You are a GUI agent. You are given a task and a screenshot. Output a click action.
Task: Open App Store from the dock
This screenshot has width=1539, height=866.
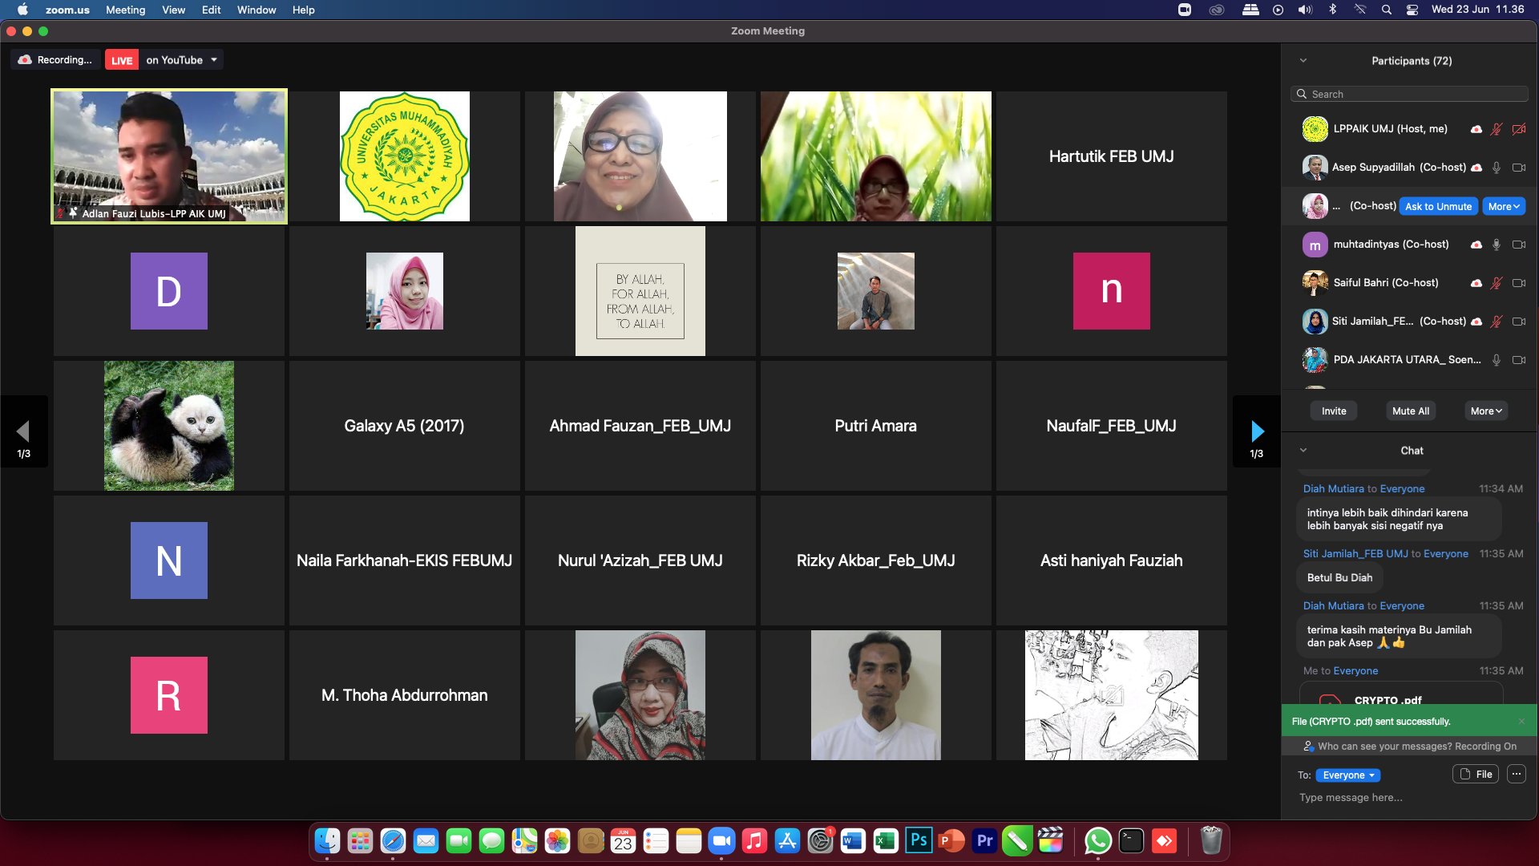click(x=787, y=840)
